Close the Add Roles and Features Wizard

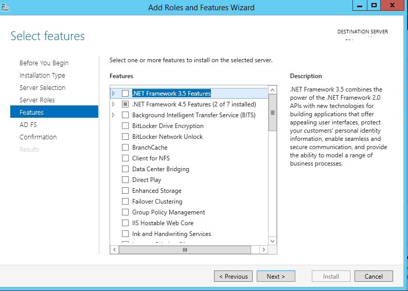(x=393, y=5)
